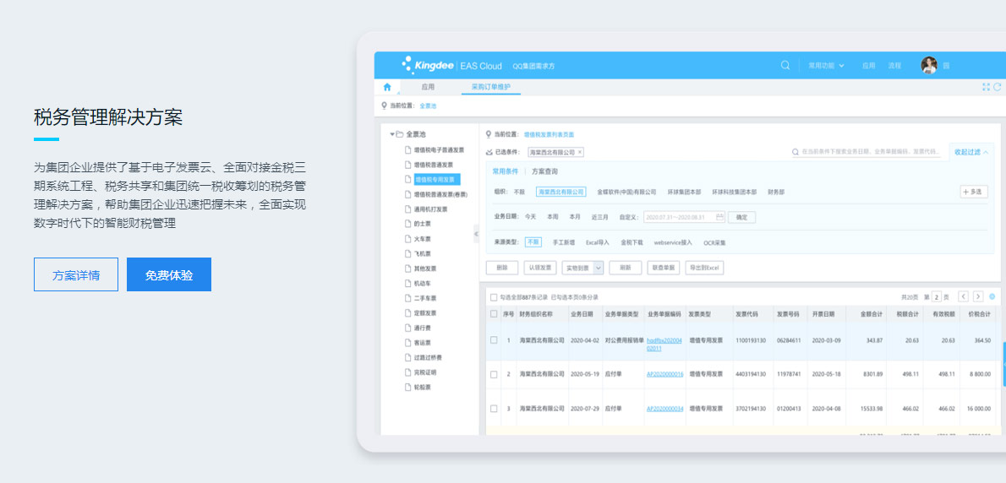Click the user avatar in the header
The height and width of the screenshot is (483, 1006).
pos(929,65)
